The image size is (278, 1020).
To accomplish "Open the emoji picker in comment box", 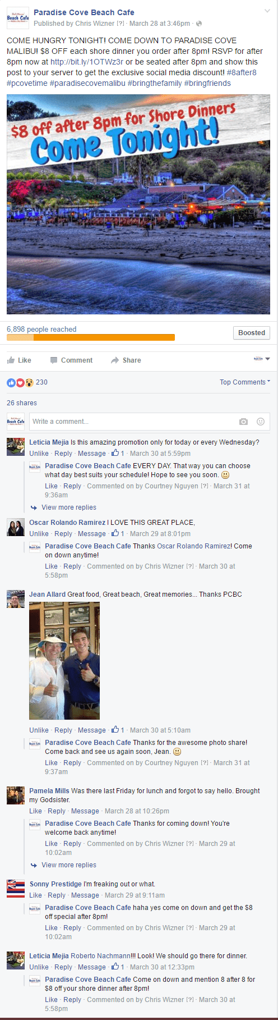I will coord(261,422).
